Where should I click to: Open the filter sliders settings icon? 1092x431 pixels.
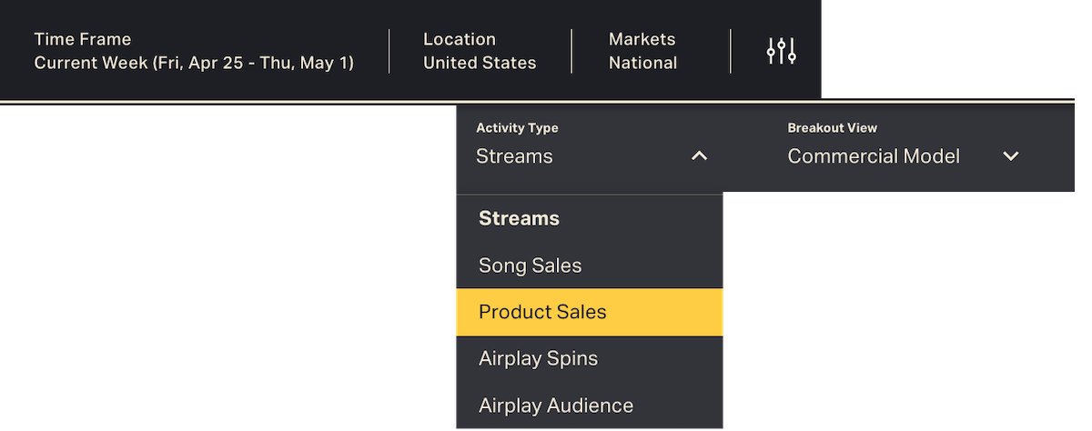(x=781, y=51)
